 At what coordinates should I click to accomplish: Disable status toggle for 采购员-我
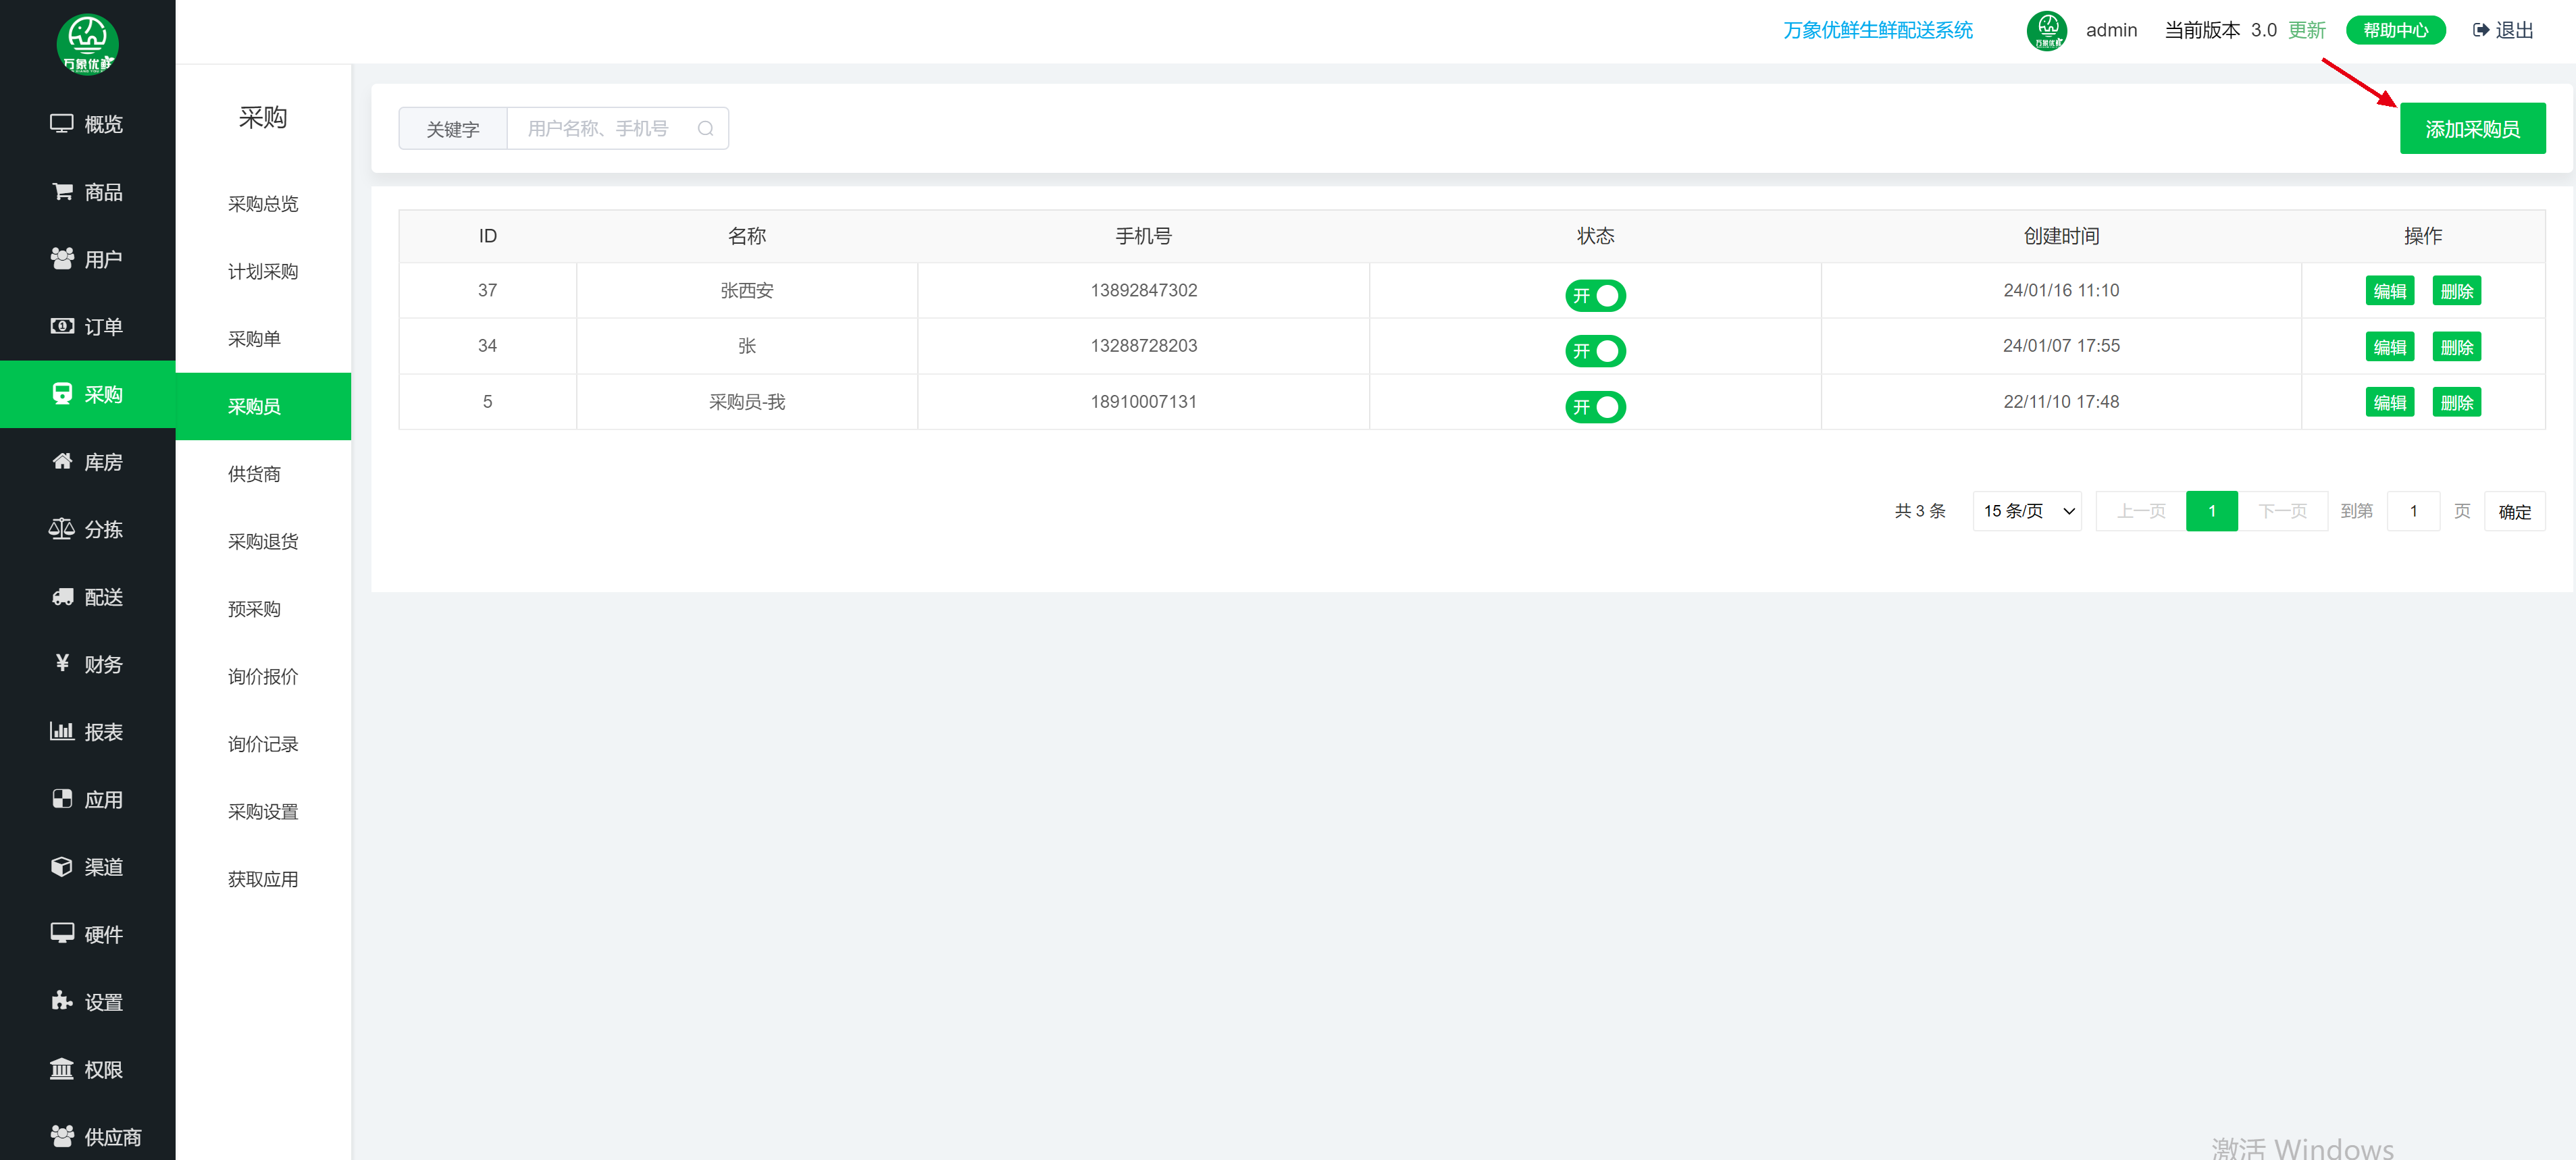point(1595,407)
